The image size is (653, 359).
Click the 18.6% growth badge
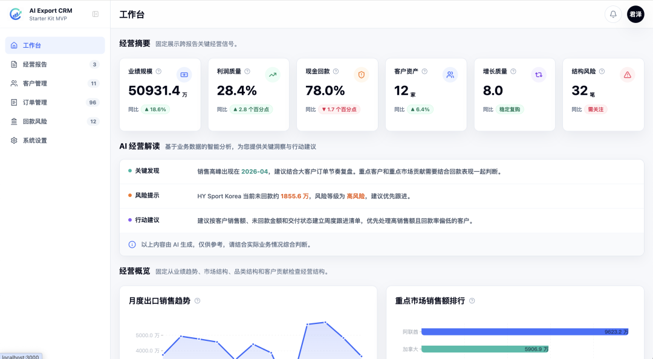[155, 109]
